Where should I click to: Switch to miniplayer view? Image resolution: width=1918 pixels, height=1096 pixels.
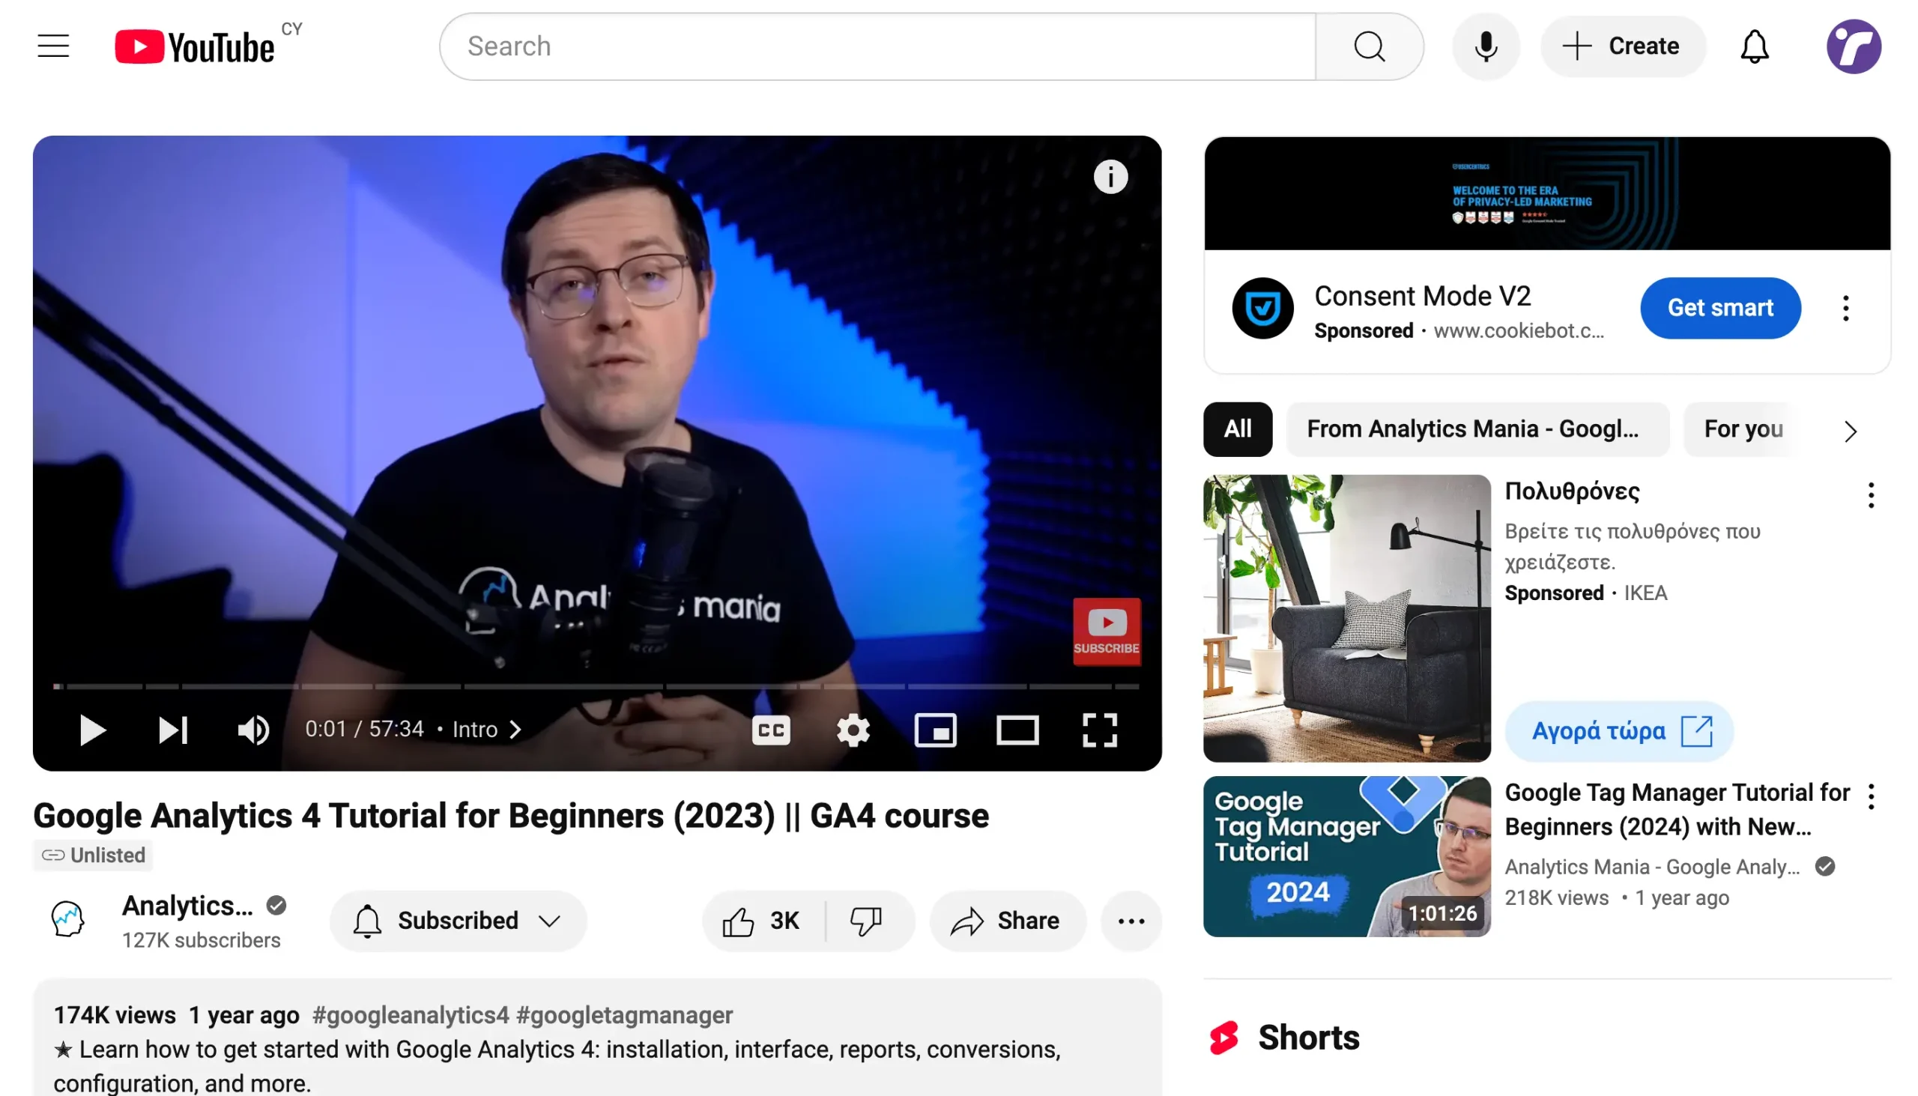[935, 730]
